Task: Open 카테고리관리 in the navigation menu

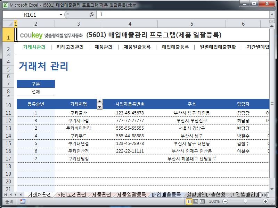Action: 70,47
